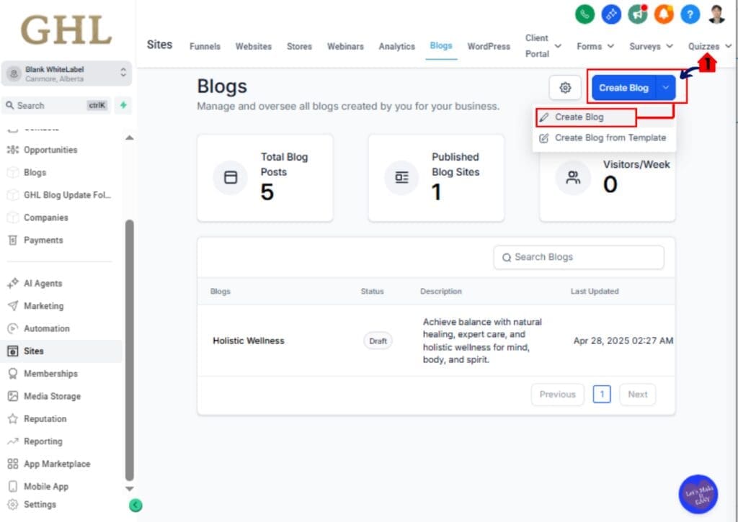The height and width of the screenshot is (522, 738).
Task: Open the blog settings gear icon
Action: (x=565, y=87)
